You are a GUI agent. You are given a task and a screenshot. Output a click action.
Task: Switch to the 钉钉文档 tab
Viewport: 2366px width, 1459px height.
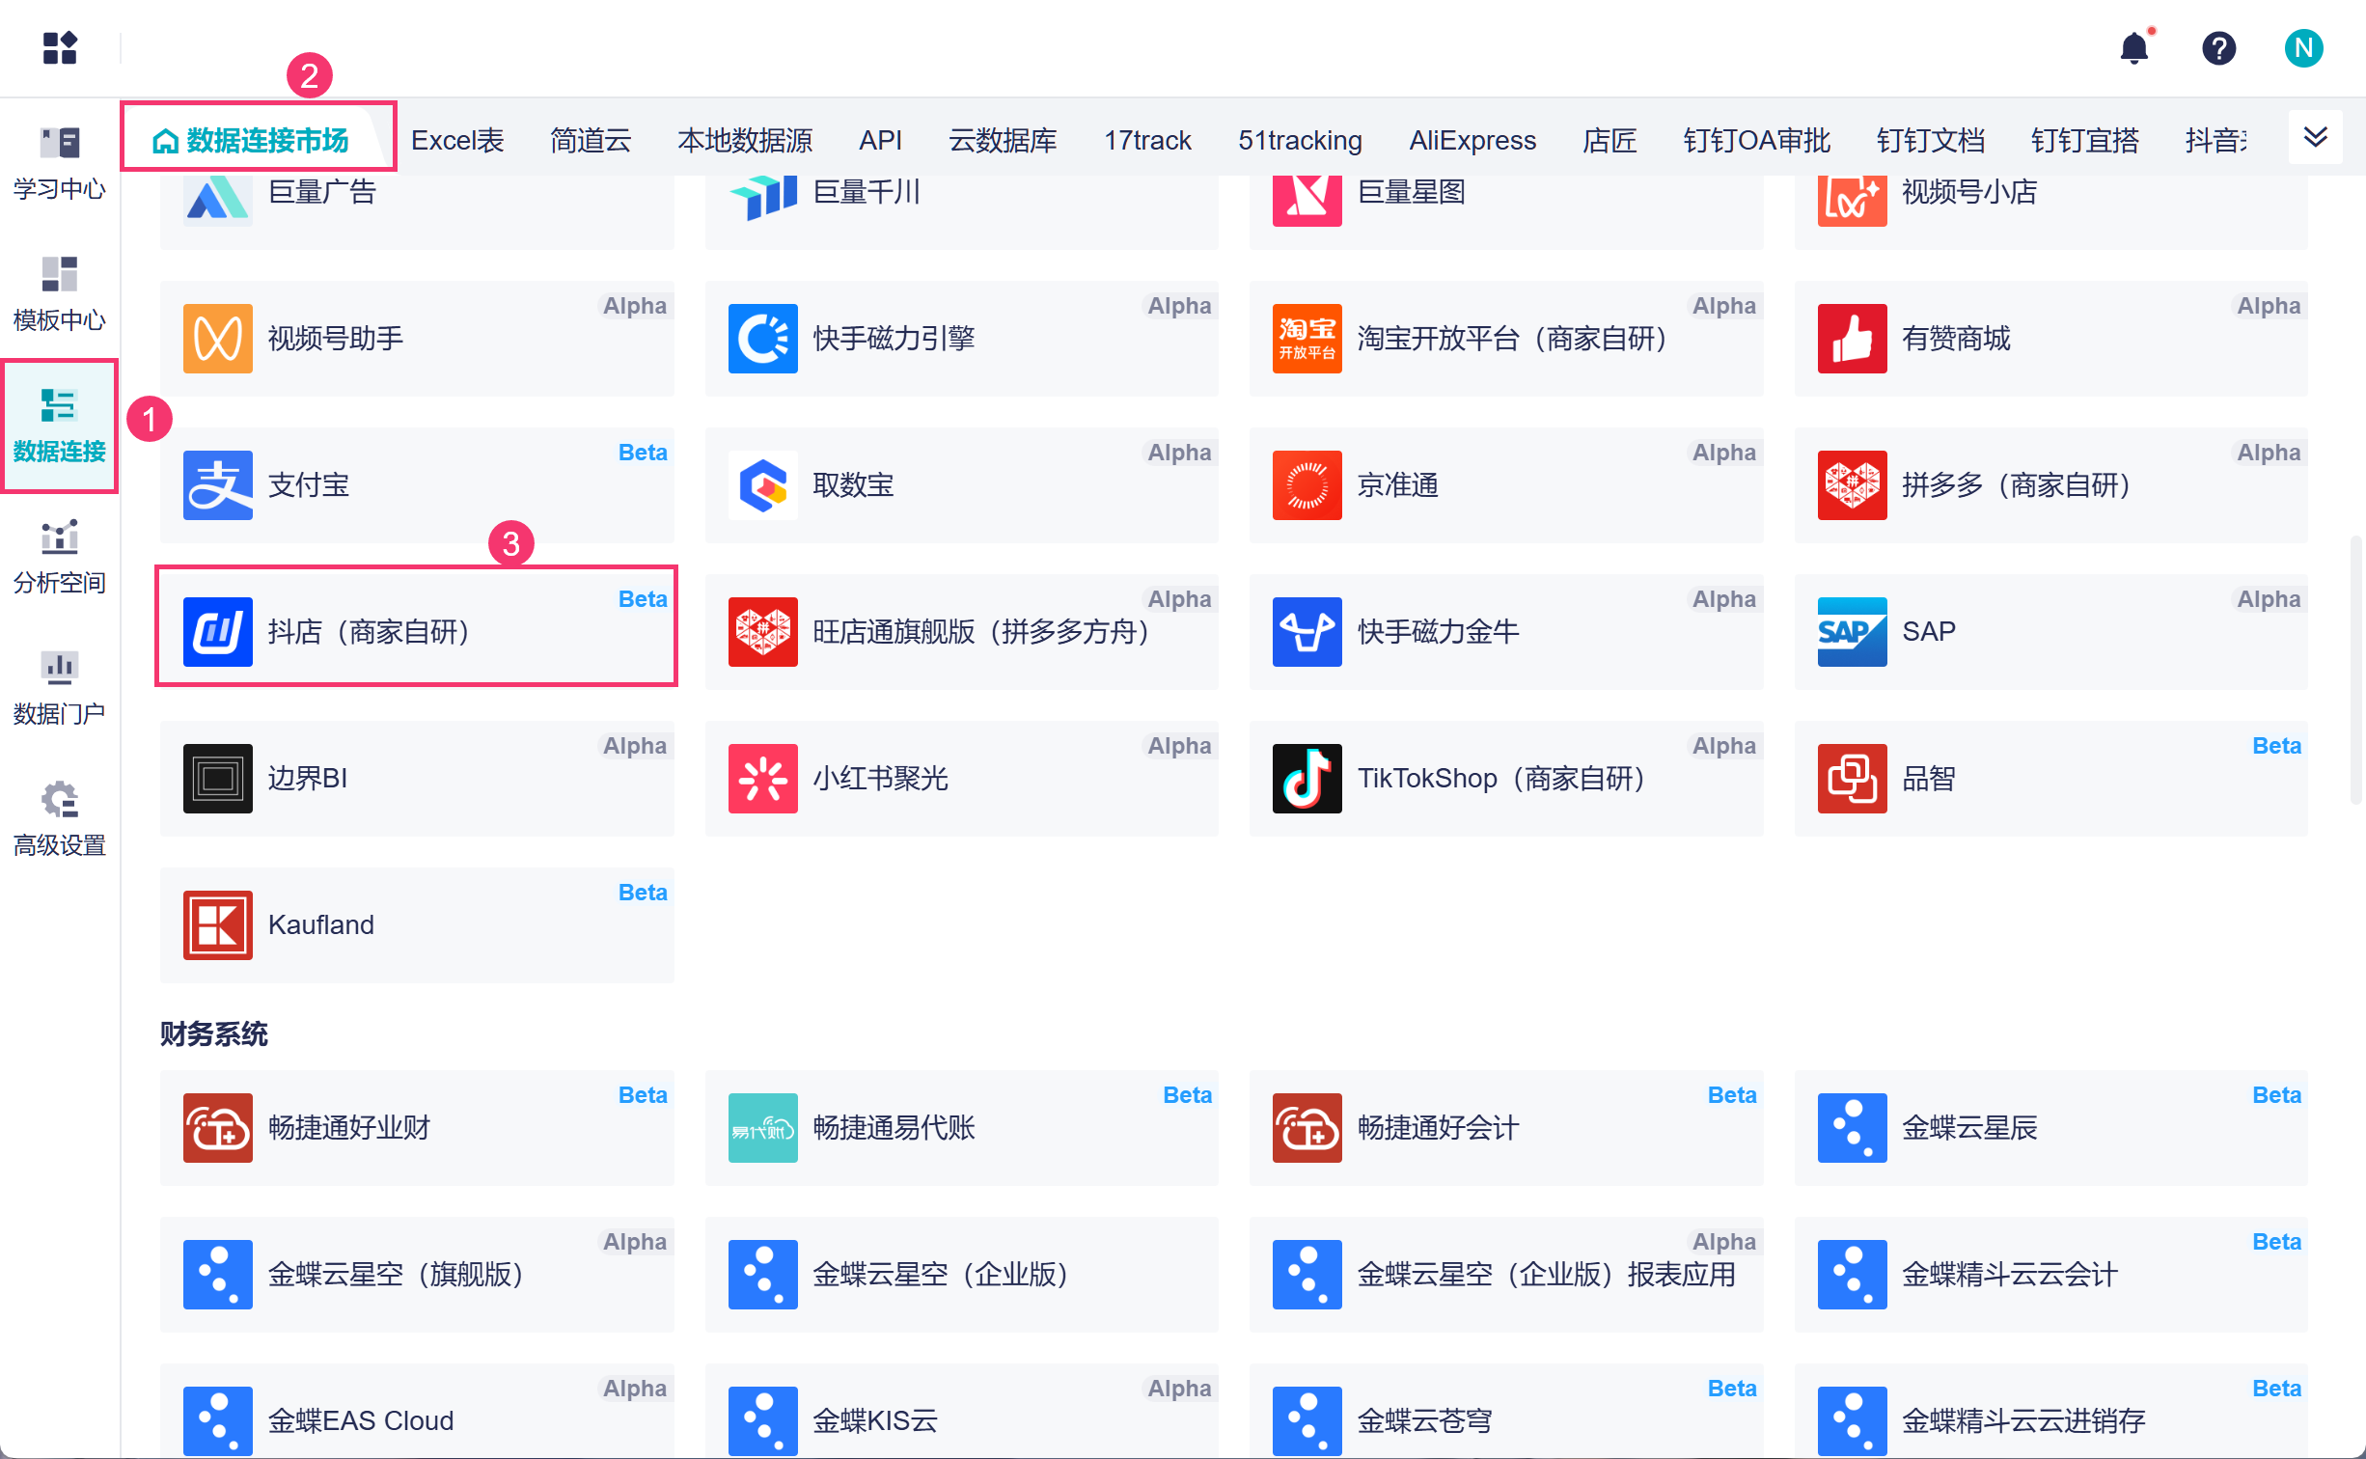click(x=1930, y=141)
